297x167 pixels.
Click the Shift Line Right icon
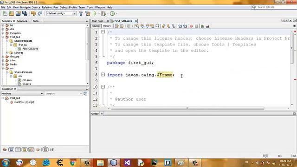pos(185,26)
